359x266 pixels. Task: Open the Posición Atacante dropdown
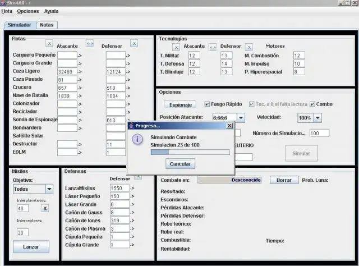pos(241,118)
